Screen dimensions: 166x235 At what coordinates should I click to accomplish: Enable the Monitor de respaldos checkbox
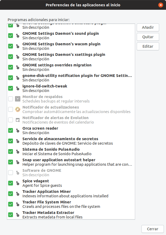click(11, 99)
